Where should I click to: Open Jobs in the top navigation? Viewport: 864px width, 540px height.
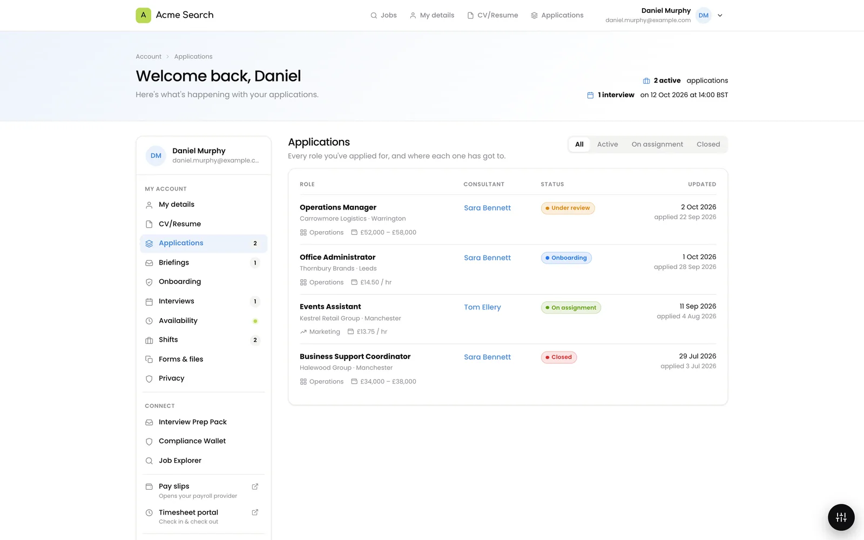coord(383,15)
